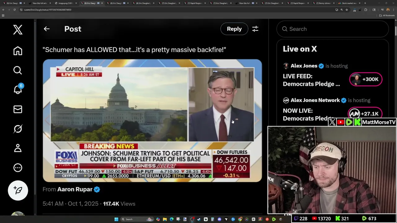Launch Microsoft Edge from the taskbar
Screen dimensions: 397x223
coord(172,219)
